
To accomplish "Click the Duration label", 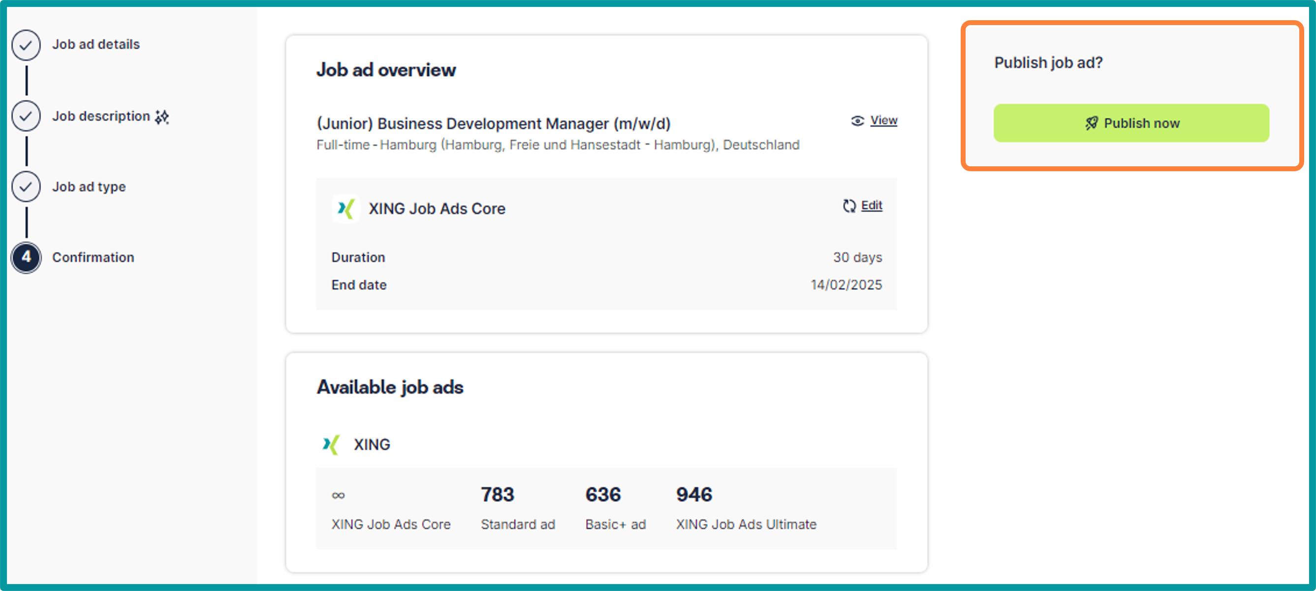I will 358,257.
